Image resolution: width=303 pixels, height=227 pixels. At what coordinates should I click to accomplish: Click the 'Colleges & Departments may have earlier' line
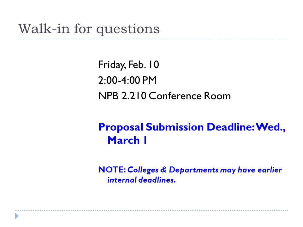[205, 170]
